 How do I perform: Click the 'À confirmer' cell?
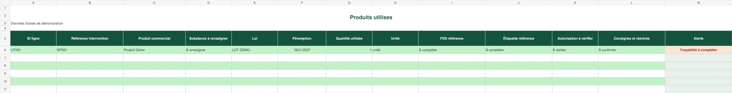tap(632, 50)
